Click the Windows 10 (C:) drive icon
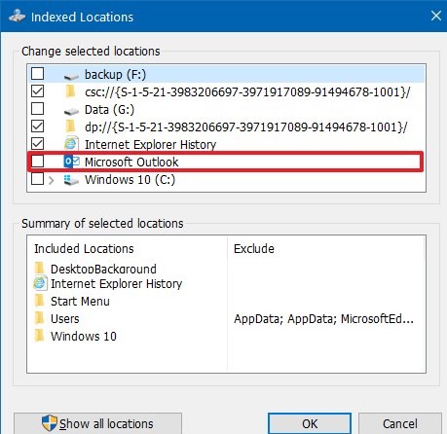 click(x=71, y=180)
